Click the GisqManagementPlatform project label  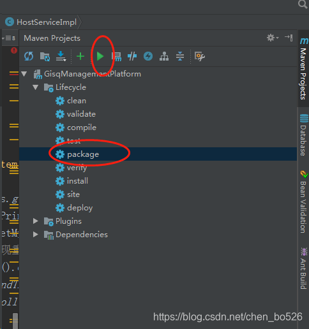click(x=93, y=74)
